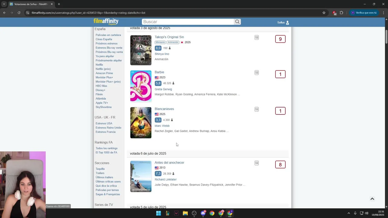Viewport: 388px width, 218px height.
Task: Click Verifica que eres tú profile chip
Action: coord(364,13)
